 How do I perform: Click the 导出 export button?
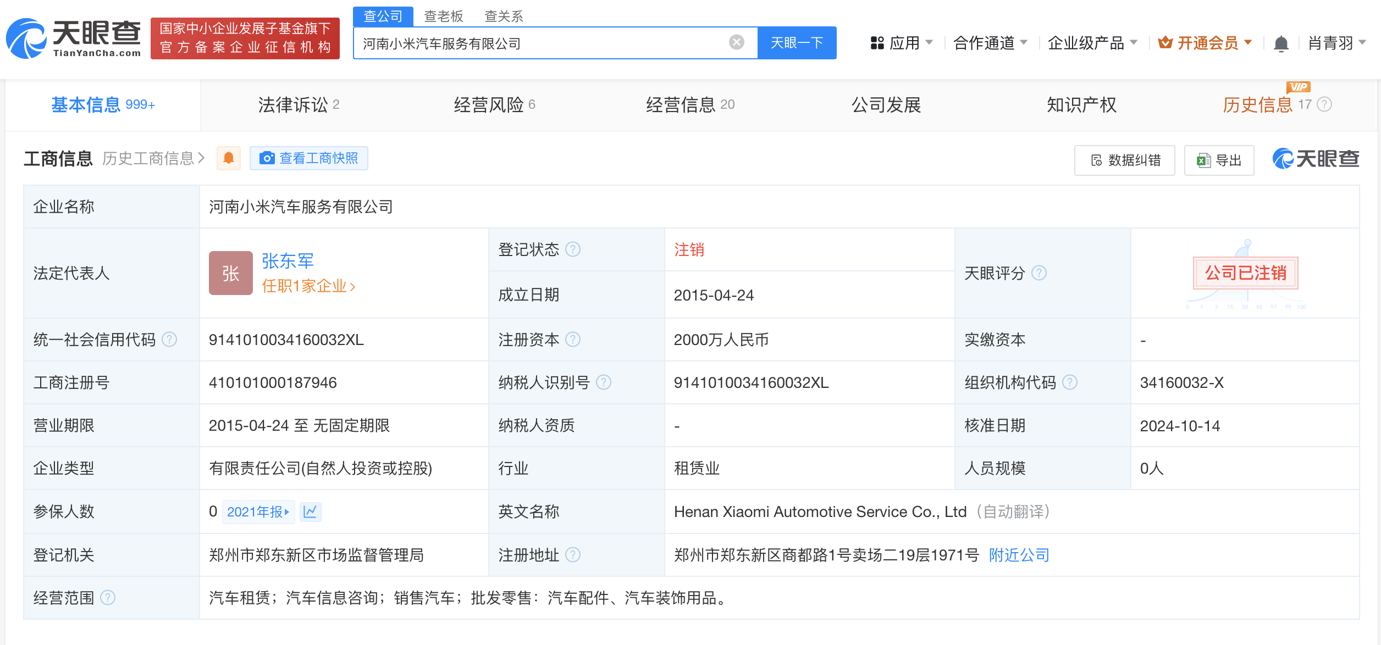click(1219, 160)
